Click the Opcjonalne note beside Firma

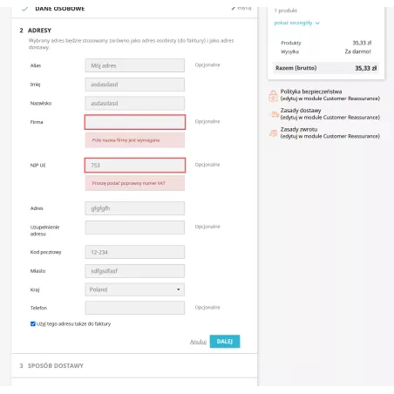[207, 121]
